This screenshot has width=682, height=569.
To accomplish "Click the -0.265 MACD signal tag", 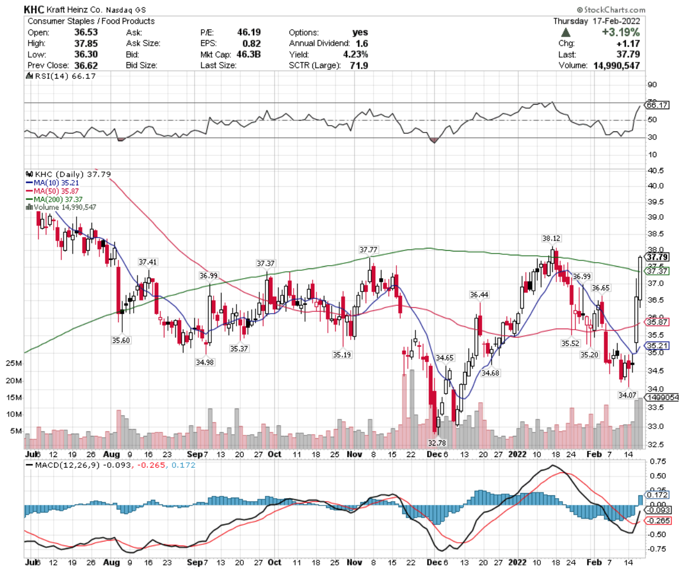I will click(x=657, y=520).
